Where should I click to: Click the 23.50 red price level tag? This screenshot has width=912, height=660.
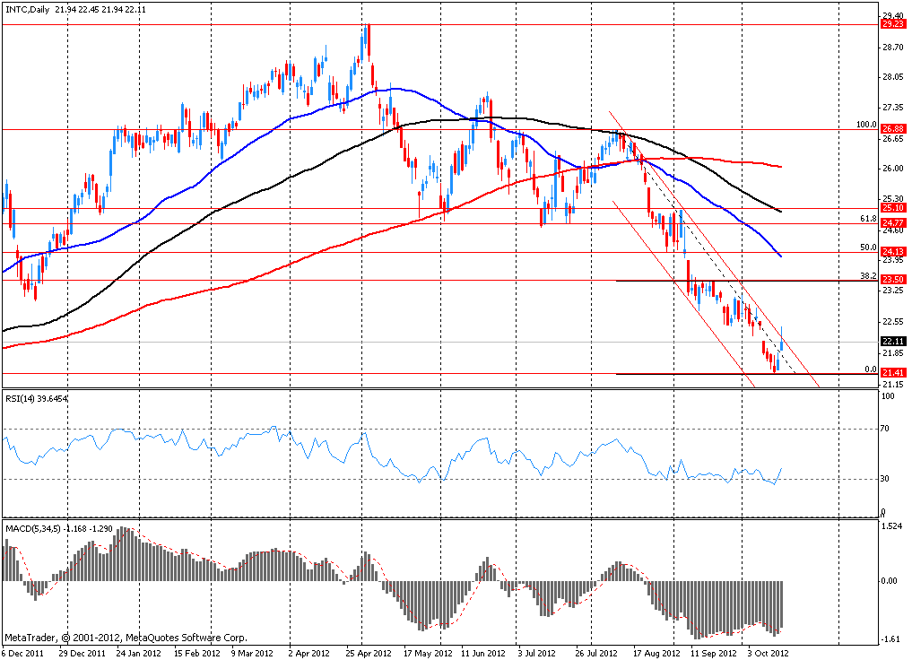892,280
